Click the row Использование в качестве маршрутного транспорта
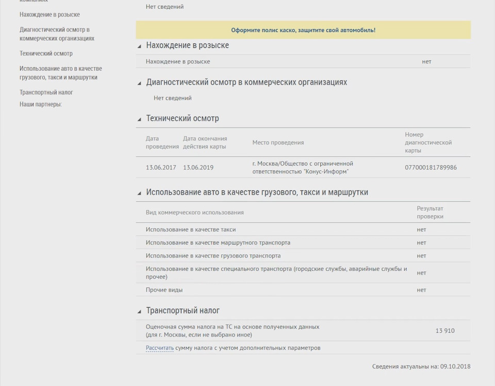 303,243
